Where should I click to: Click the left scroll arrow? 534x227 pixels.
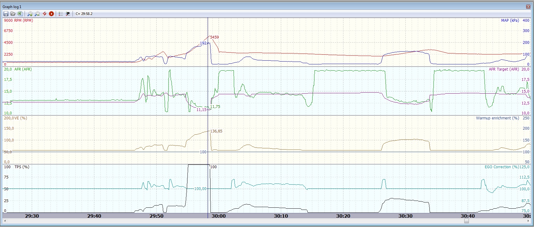pyautogui.click(x=5, y=221)
